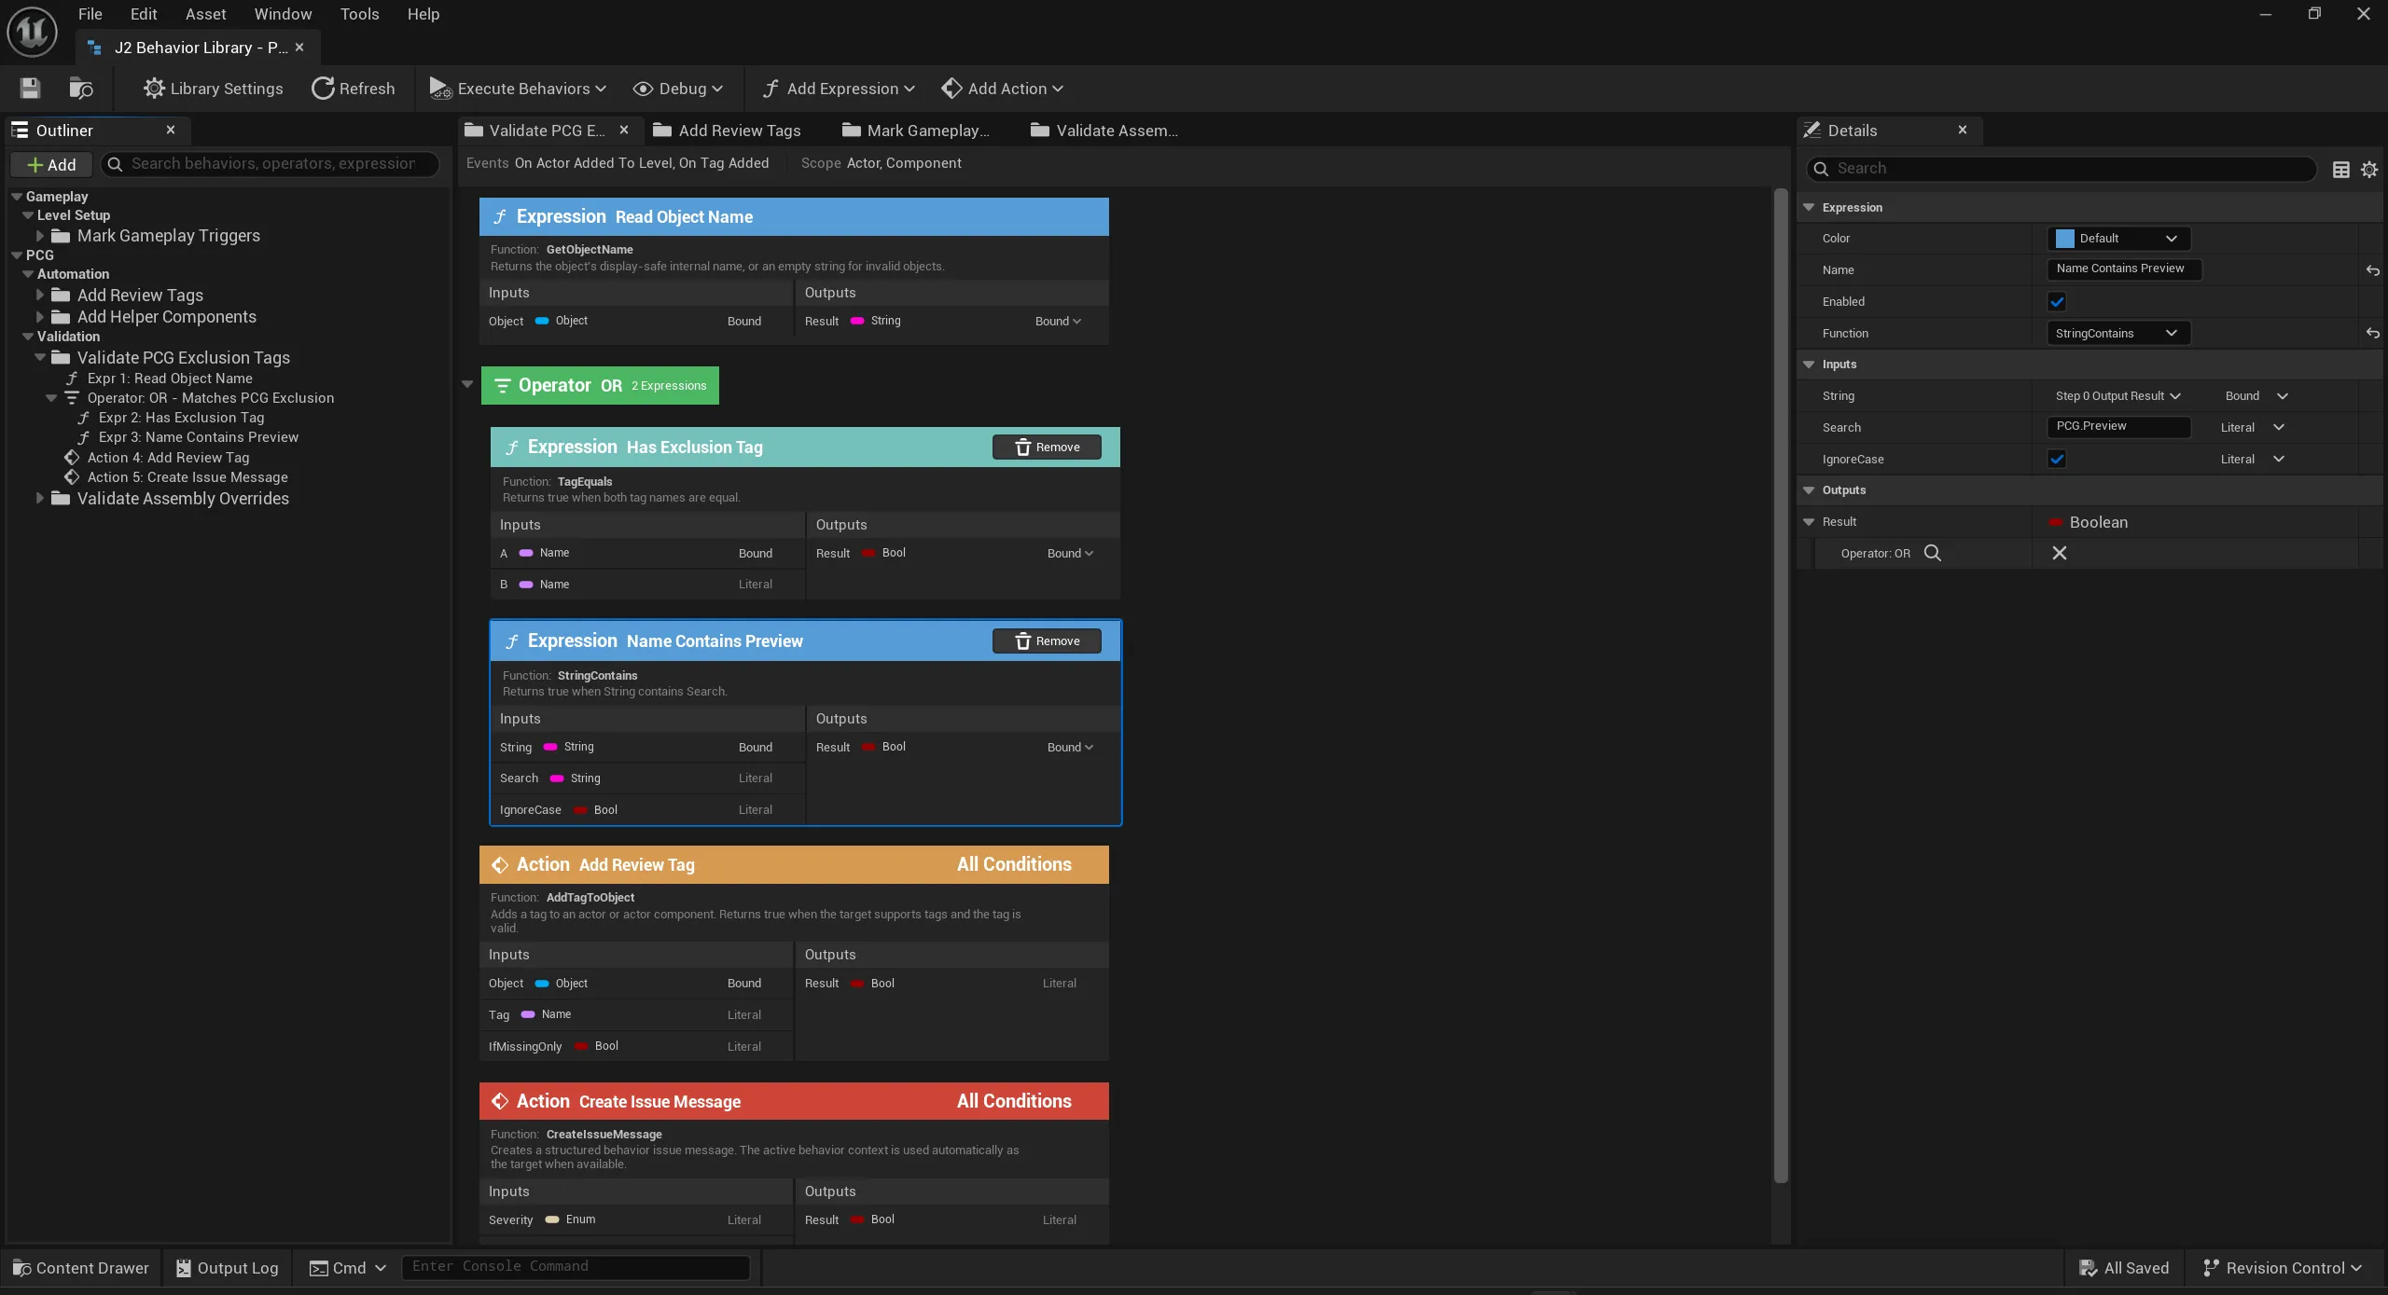Viewport: 2388px width, 1295px height.
Task: Close the Outliner panel
Action: (171, 130)
